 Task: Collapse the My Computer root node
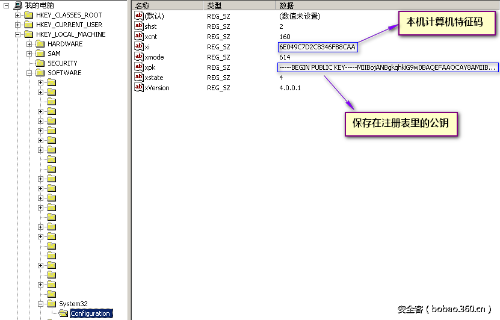click(x=6, y=5)
